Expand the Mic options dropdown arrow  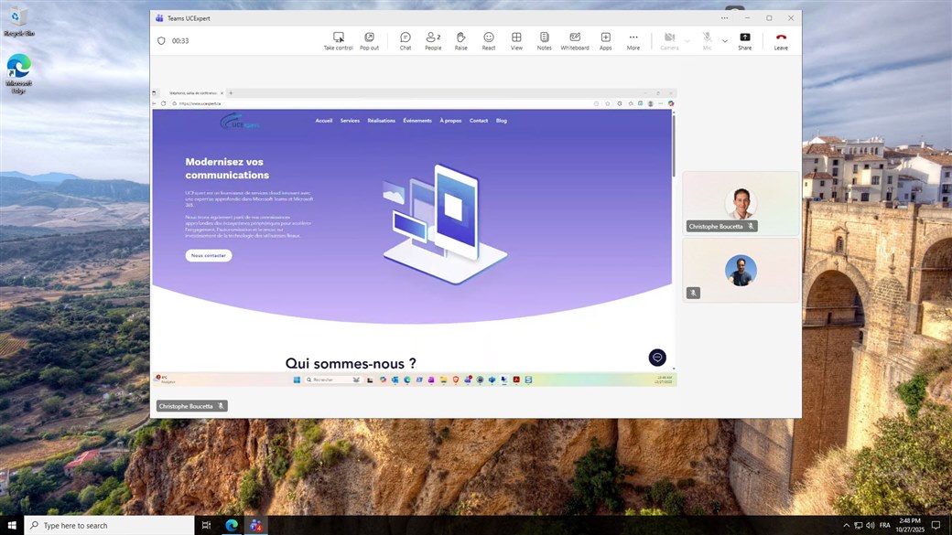tap(725, 41)
